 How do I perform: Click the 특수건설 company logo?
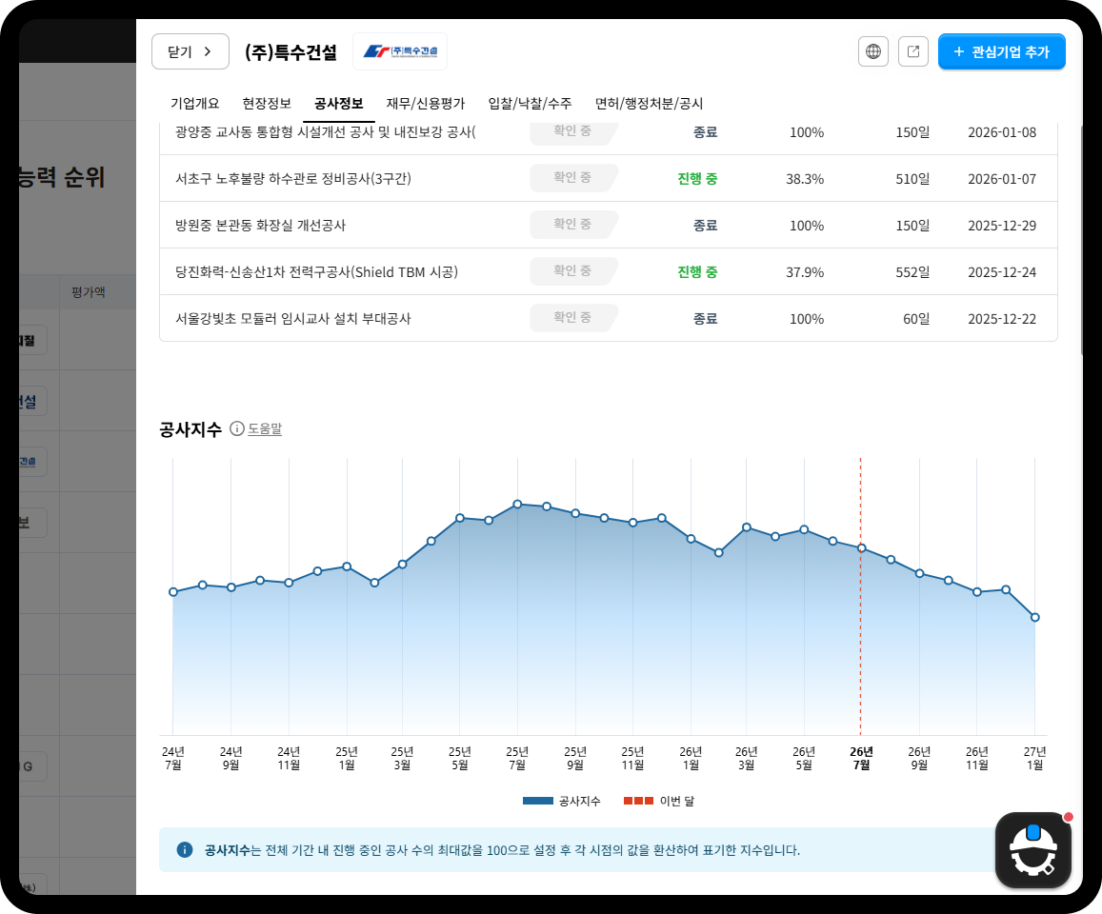coord(400,51)
